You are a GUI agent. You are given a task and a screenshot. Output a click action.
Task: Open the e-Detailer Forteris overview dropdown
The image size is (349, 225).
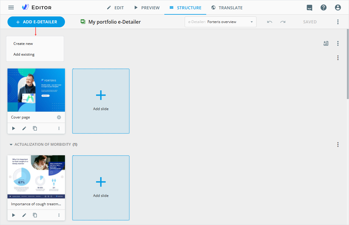pos(221,22)
